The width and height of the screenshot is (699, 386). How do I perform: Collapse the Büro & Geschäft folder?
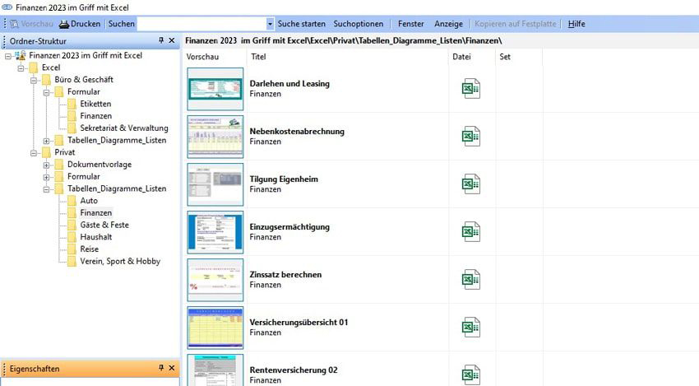[x=34, y=80]
